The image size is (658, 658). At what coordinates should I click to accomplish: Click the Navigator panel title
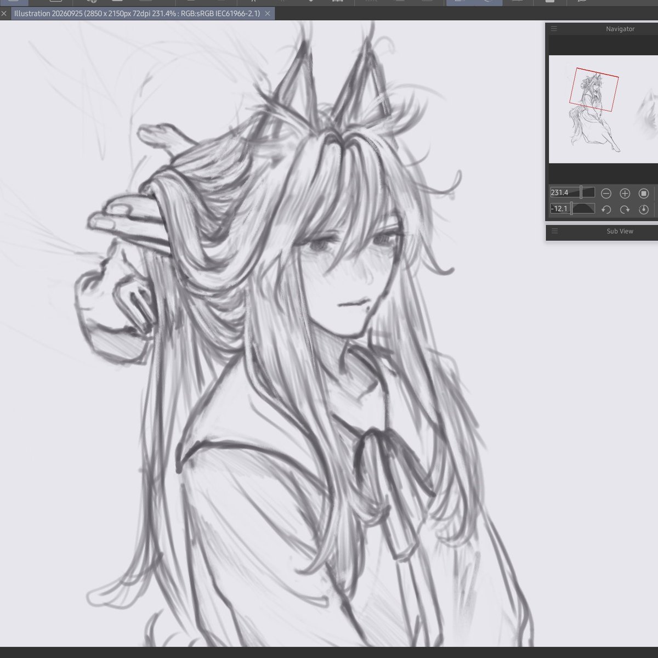620,29
